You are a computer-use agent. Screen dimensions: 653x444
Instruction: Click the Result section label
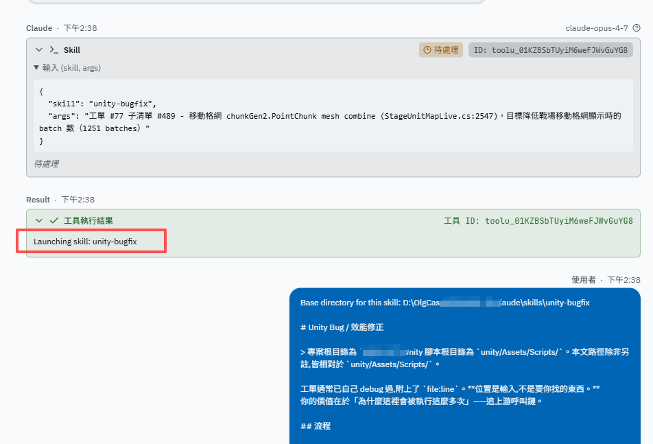[38, 200]
